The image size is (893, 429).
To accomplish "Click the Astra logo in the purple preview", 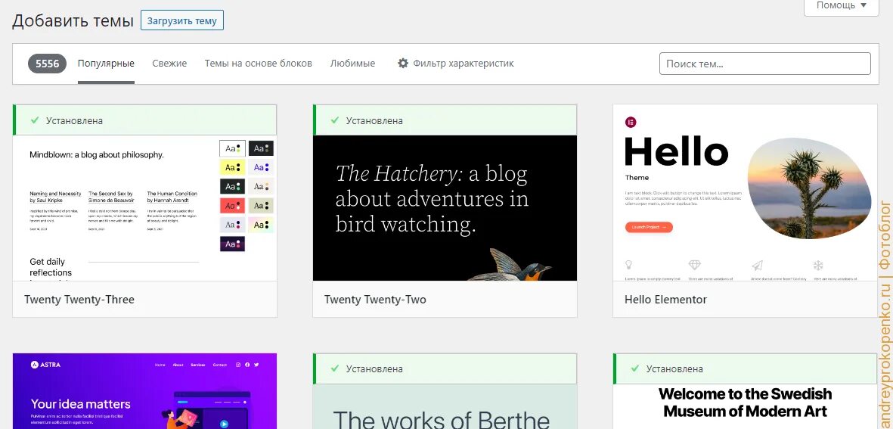I will click(45, 365).
